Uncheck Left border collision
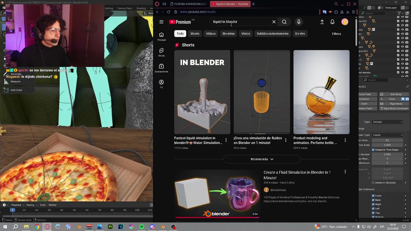411x231 pixels. pyautogui.click(x=373, y=209)
